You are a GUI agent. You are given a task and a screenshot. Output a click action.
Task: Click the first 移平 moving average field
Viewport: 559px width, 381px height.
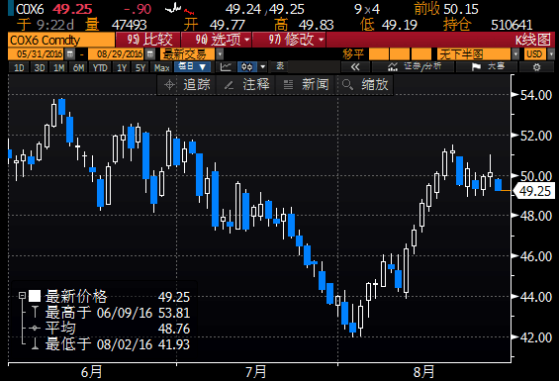click(379, 54)
